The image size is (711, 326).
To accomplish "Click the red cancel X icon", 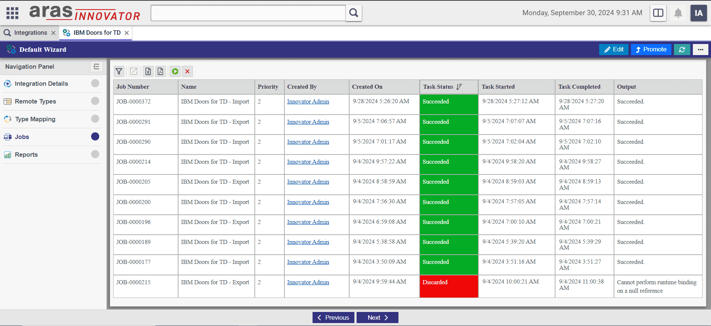I will [187, 71].
